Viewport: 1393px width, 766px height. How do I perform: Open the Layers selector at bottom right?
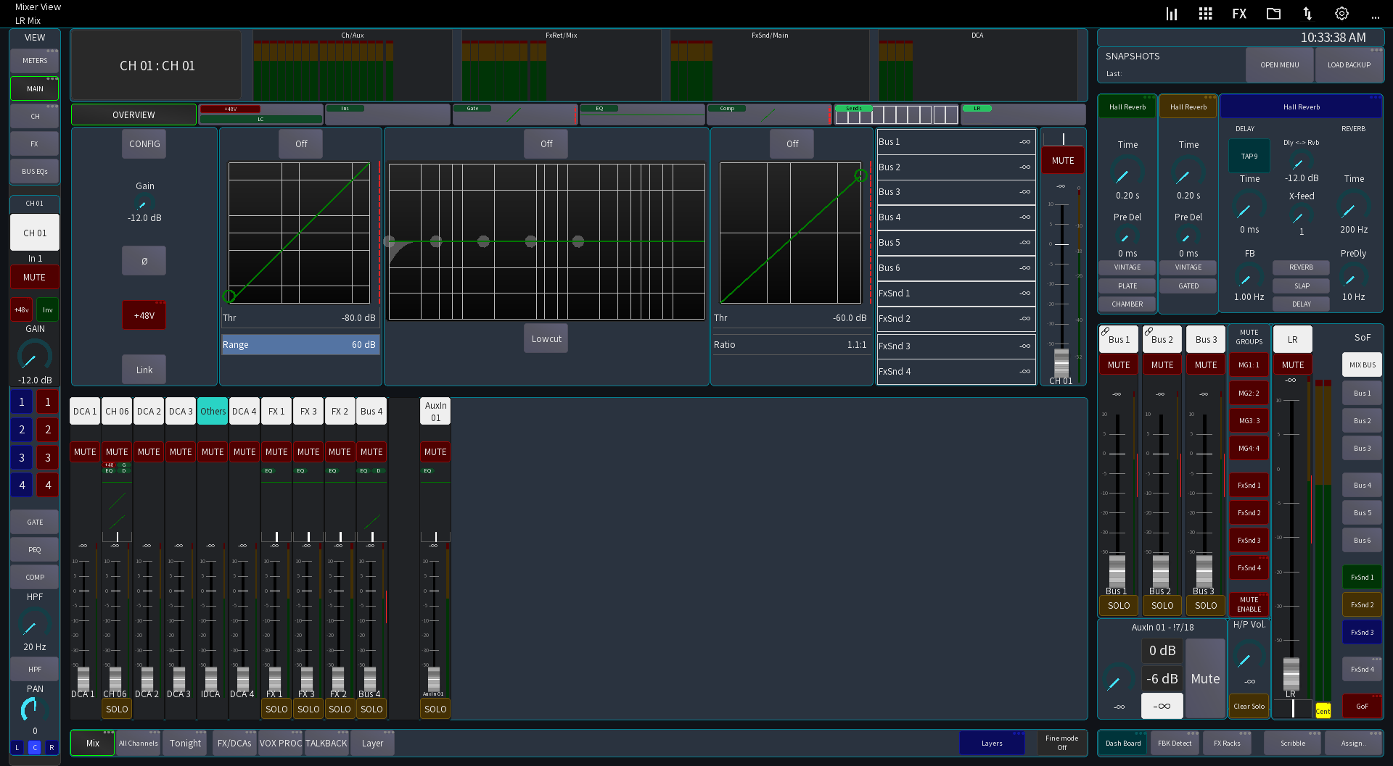pos(992,743)
